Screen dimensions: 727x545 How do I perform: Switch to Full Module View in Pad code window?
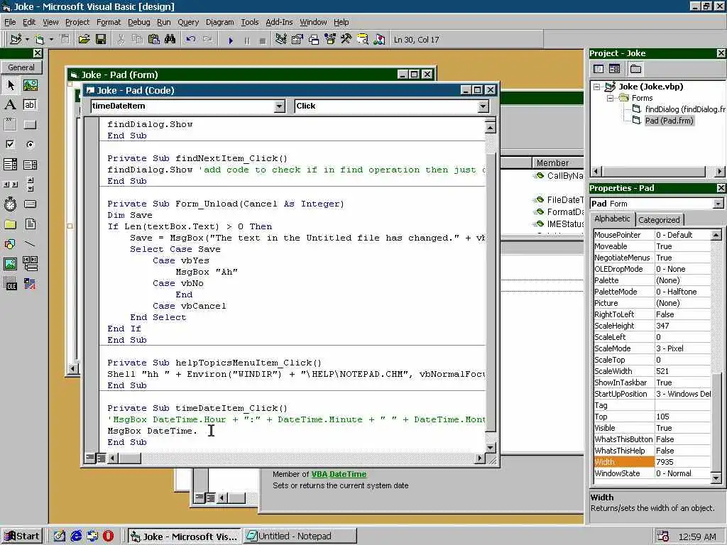(x=101, y=458)
